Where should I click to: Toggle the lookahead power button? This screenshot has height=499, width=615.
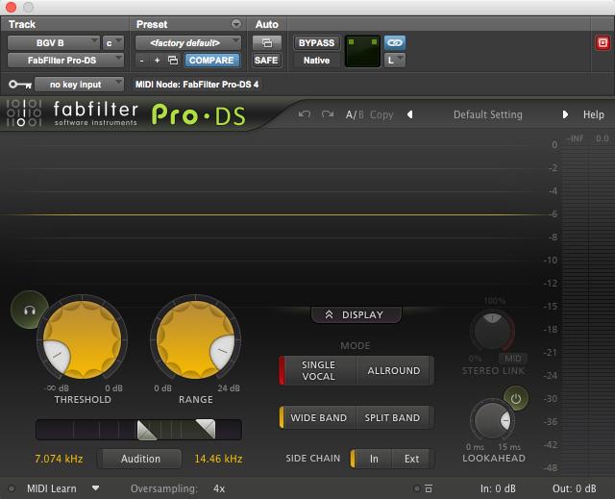[516, 399]
